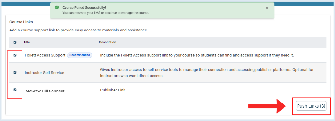
Task: Uncheck the Instructor Self Service checkbox
Action: (x=15, y=72)
